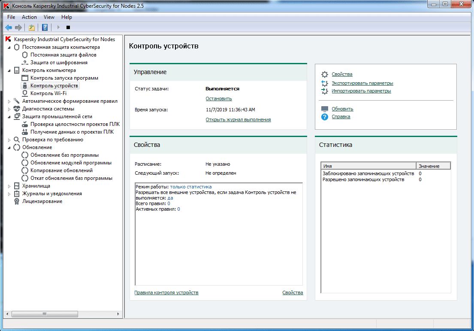Click icon beside Защита промышленной сети
This screenshot has height=331, width=474.
[17, 116]
